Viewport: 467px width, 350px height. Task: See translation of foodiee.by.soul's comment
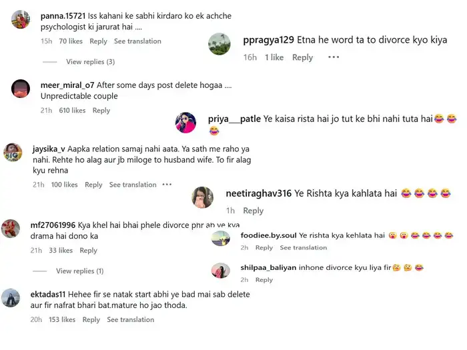[303, 248]
